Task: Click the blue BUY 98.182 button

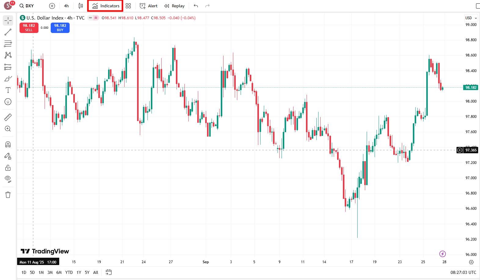Action: tap(60, 27)
